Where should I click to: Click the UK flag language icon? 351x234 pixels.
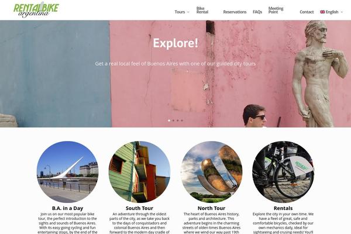tap(322, 12)
